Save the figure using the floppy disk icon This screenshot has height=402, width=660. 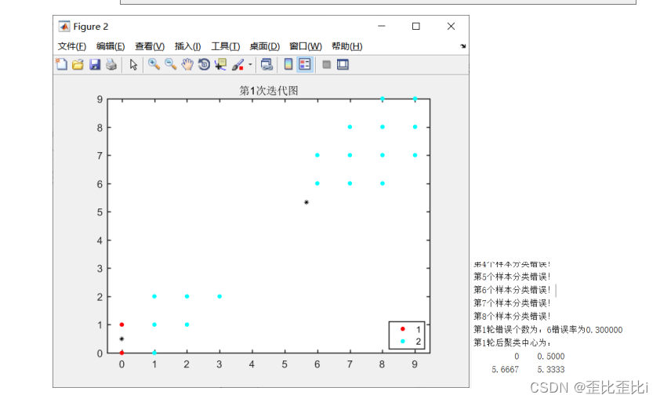(95, 64)
